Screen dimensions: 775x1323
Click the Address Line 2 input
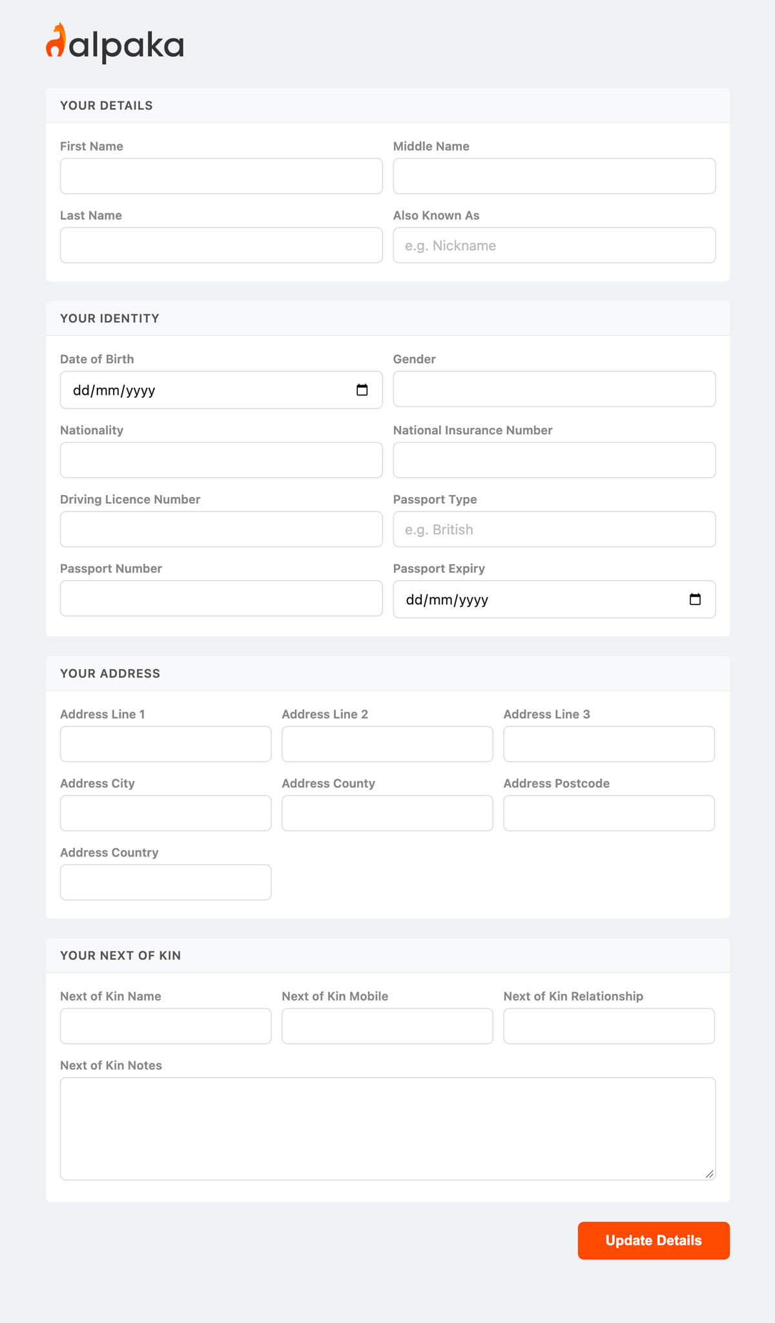387,744
